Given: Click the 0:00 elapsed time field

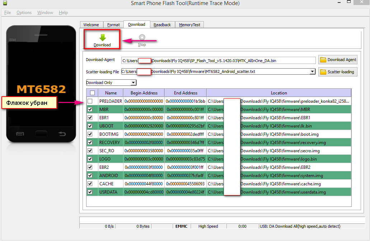Looking at the screenshot, I should coord(242,226).
